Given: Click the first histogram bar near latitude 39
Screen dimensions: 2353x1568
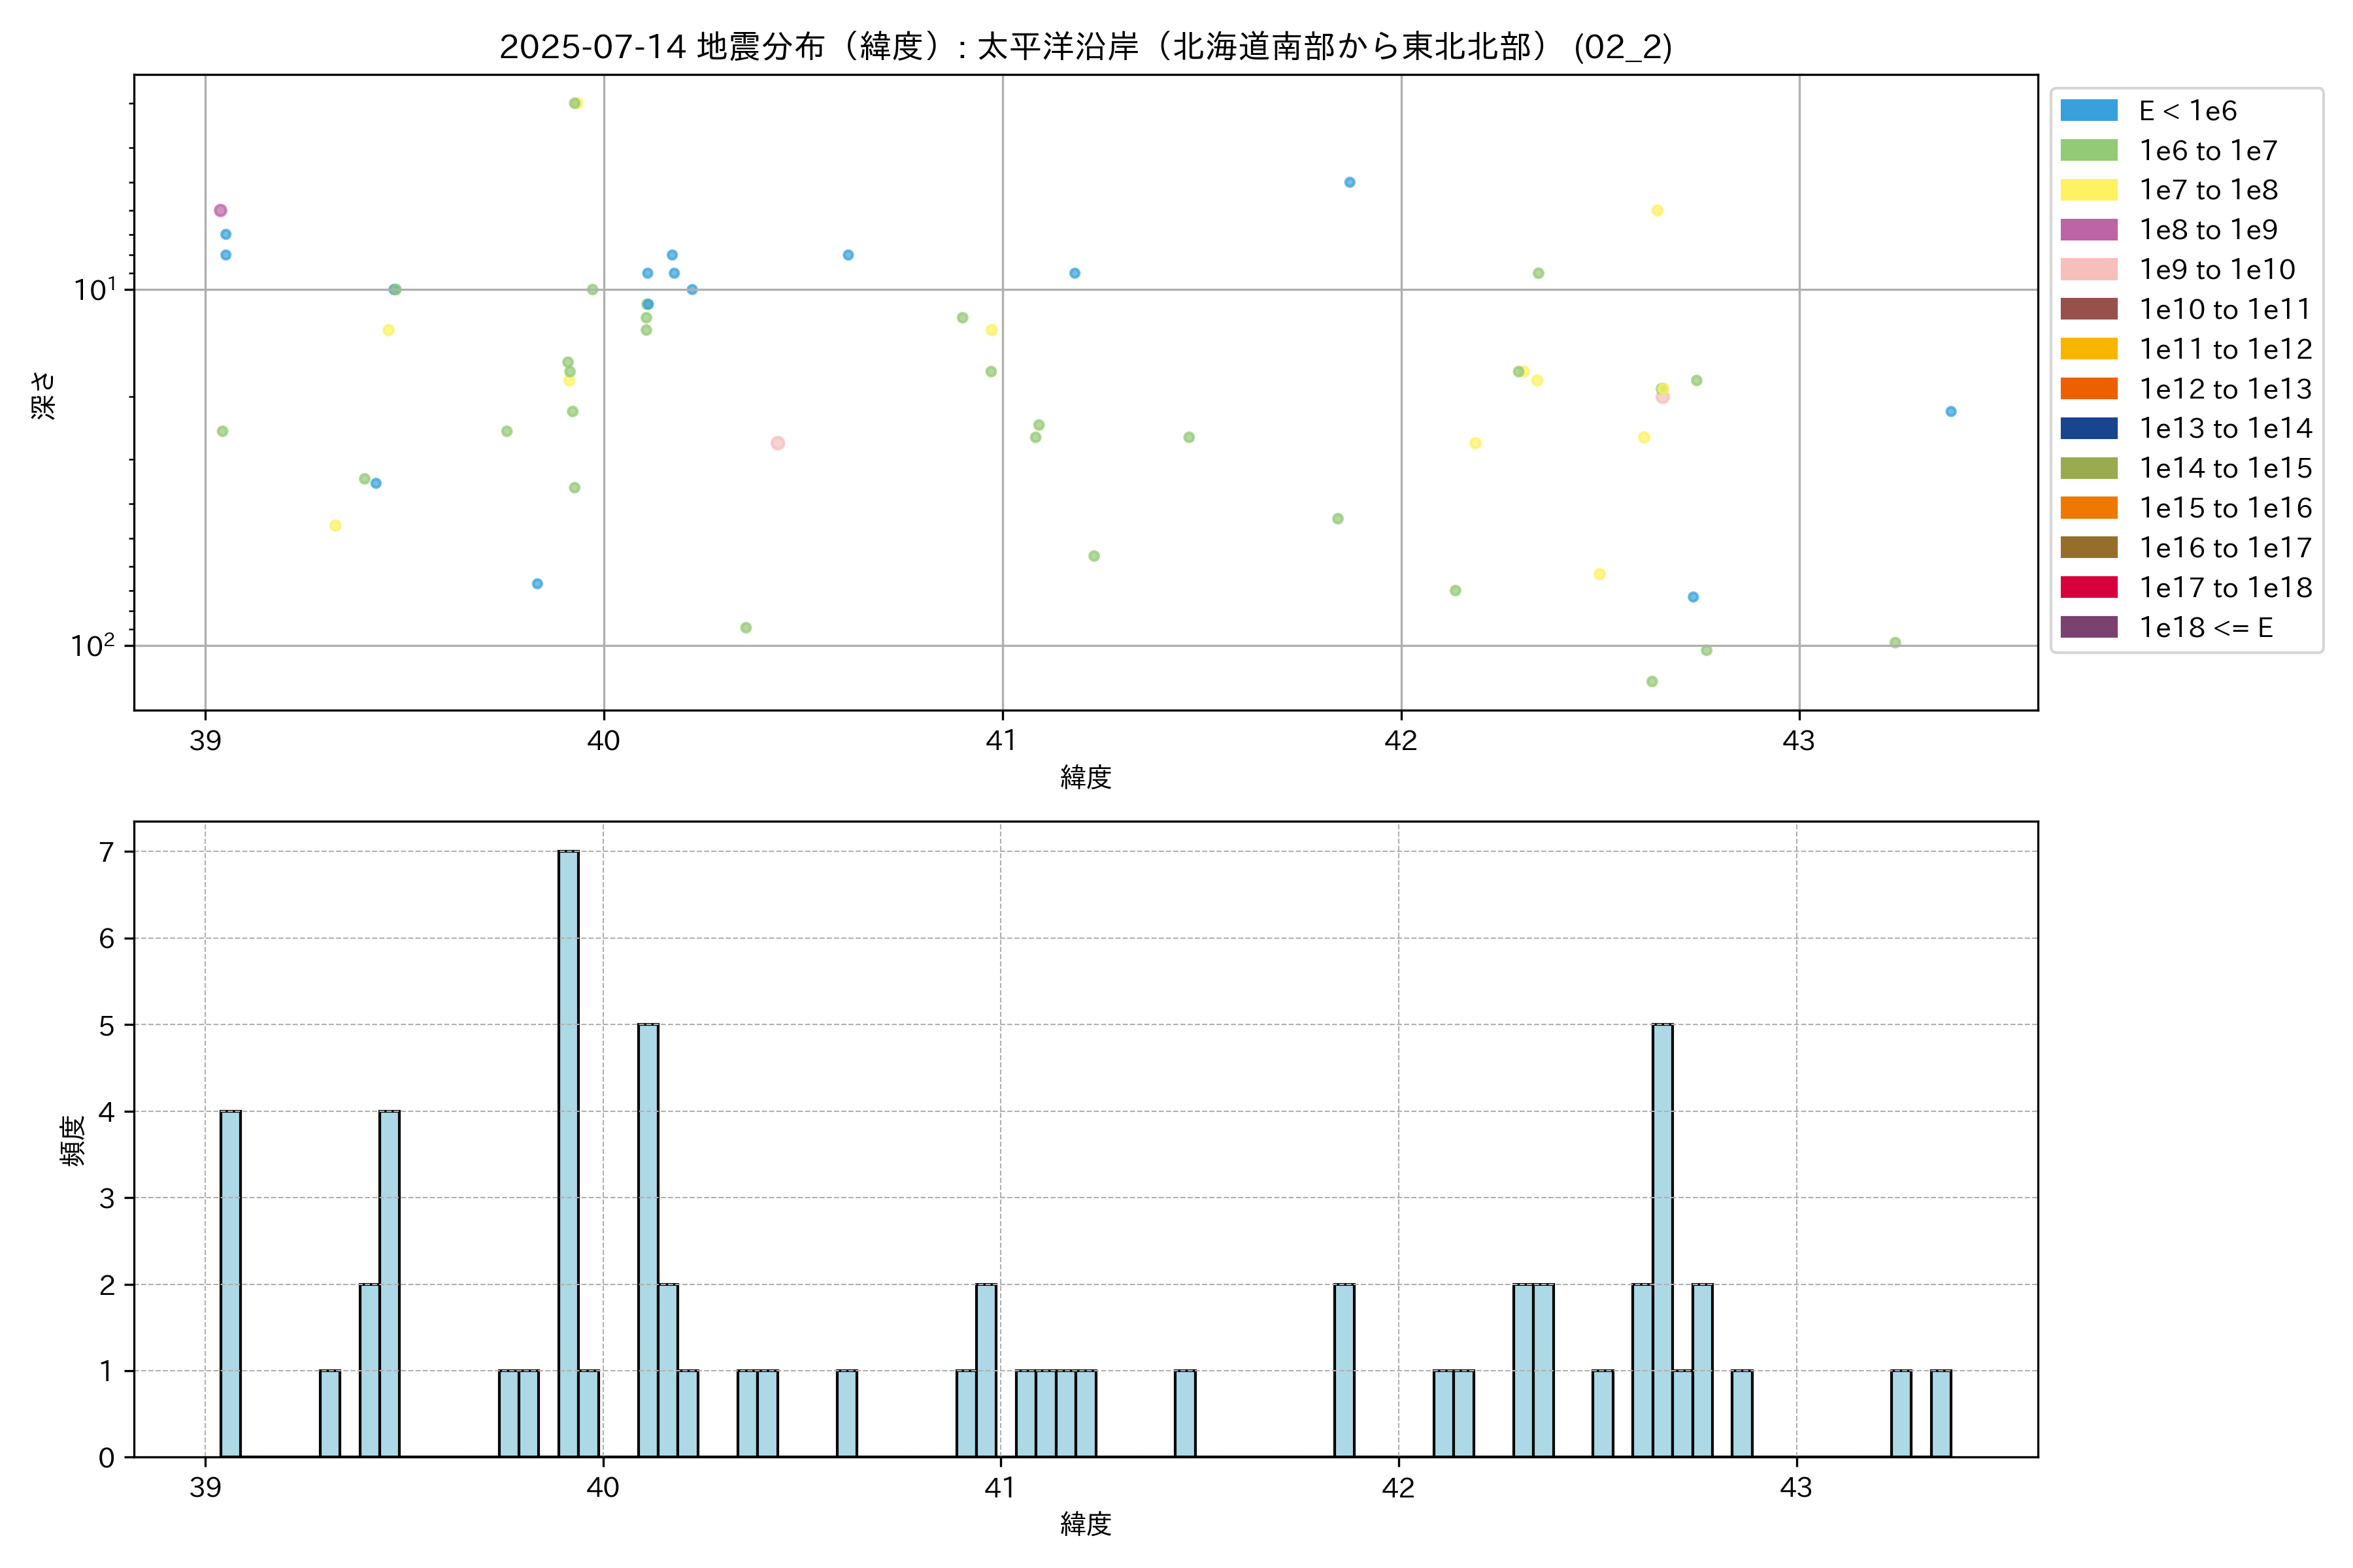Looking at the screenshot, I should (x=230, y=1284).
